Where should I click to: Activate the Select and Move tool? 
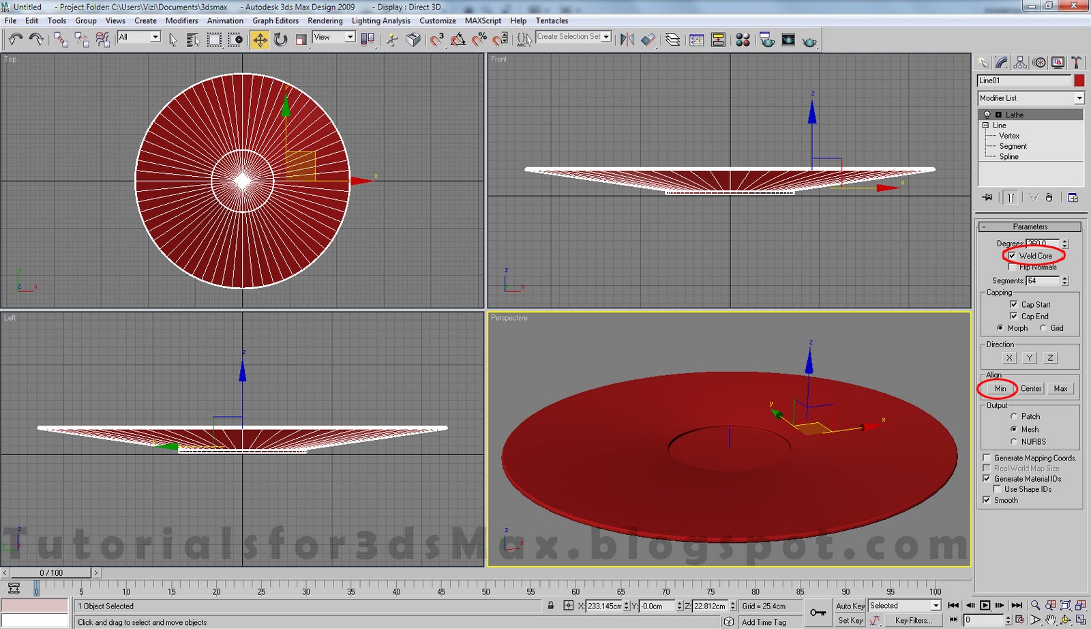click(x=260, y=40)
